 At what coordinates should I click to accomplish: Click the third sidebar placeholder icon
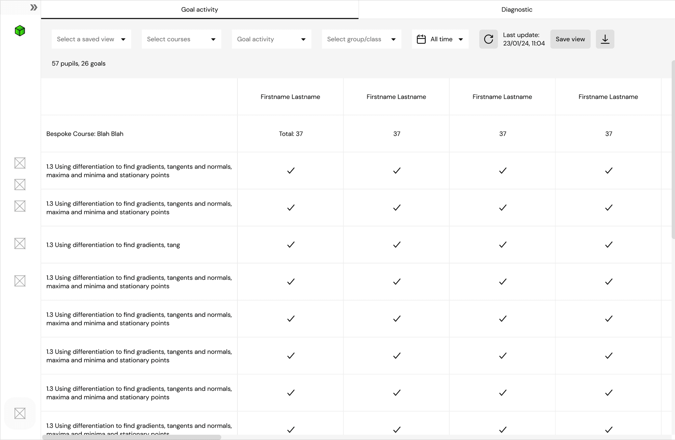[x=20, y=206]
